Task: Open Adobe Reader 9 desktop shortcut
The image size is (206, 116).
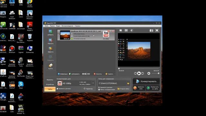Action: tap(30, 26)
